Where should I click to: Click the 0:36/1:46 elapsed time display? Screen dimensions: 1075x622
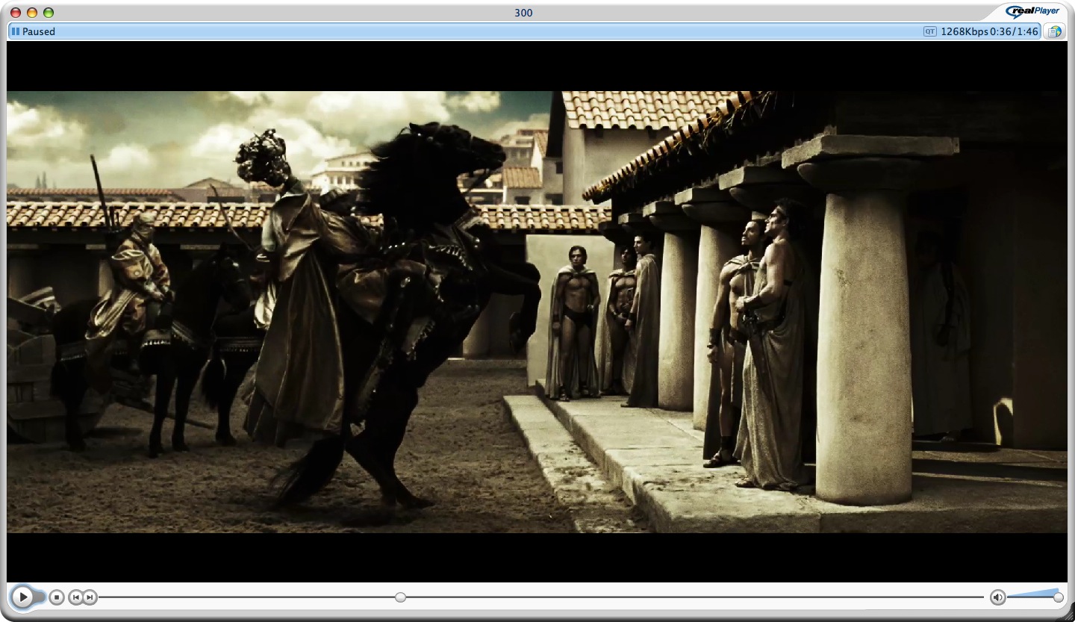pyautogui.click(x=1014, y=31)
